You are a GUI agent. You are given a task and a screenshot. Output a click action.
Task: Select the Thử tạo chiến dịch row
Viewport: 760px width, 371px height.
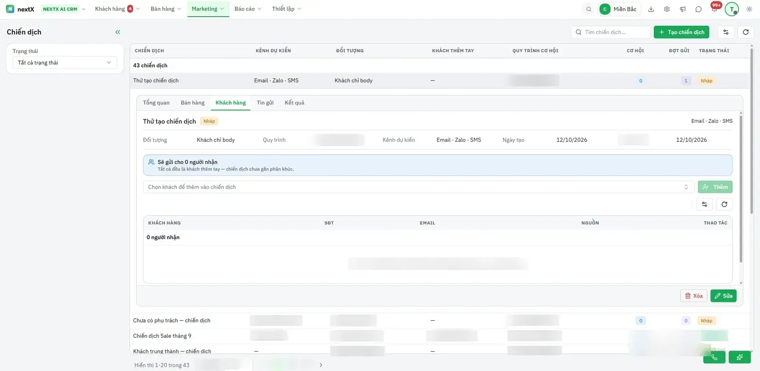coord(440,81)
